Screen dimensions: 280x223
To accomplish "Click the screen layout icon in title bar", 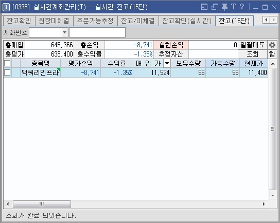I will tap(204, 7).
